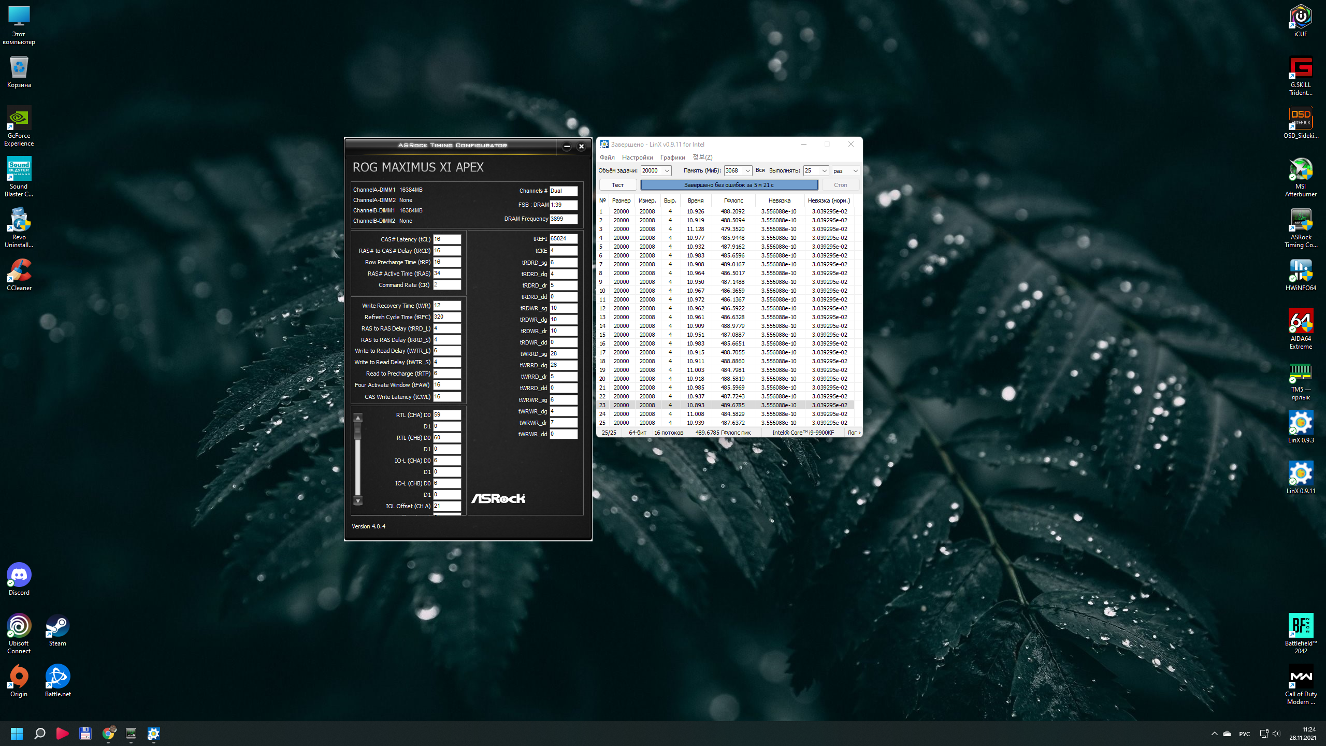This screenshot has width=1326, height=746.
Task: Open the Настройки menu in LinX
Action: 637,157
